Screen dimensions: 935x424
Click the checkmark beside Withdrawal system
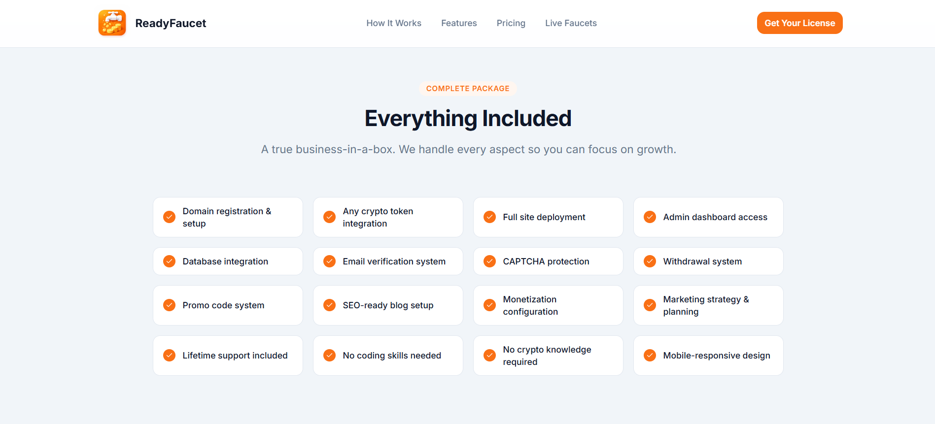(650, 261)
